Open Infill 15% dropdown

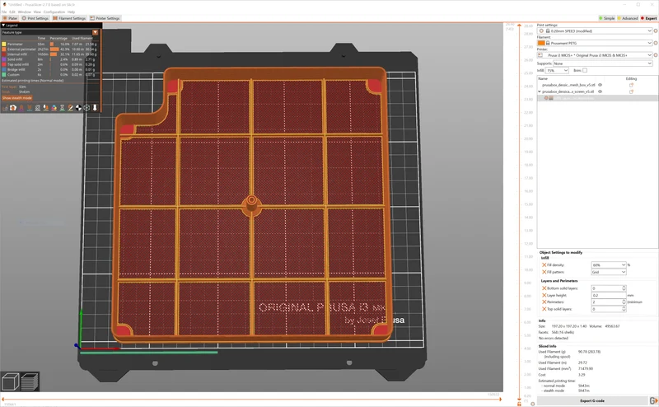(558, 70)
